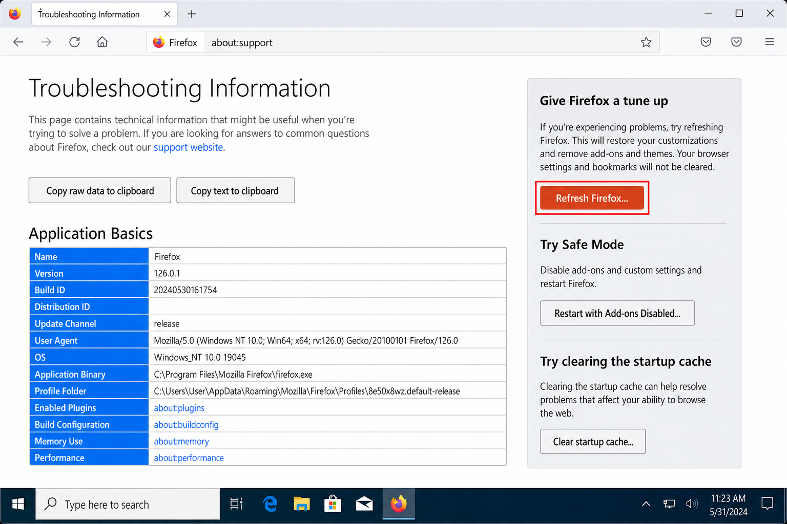Screen dimensions: 787x524
Task: Minimize the Firefox window
Action: [708, 13]
